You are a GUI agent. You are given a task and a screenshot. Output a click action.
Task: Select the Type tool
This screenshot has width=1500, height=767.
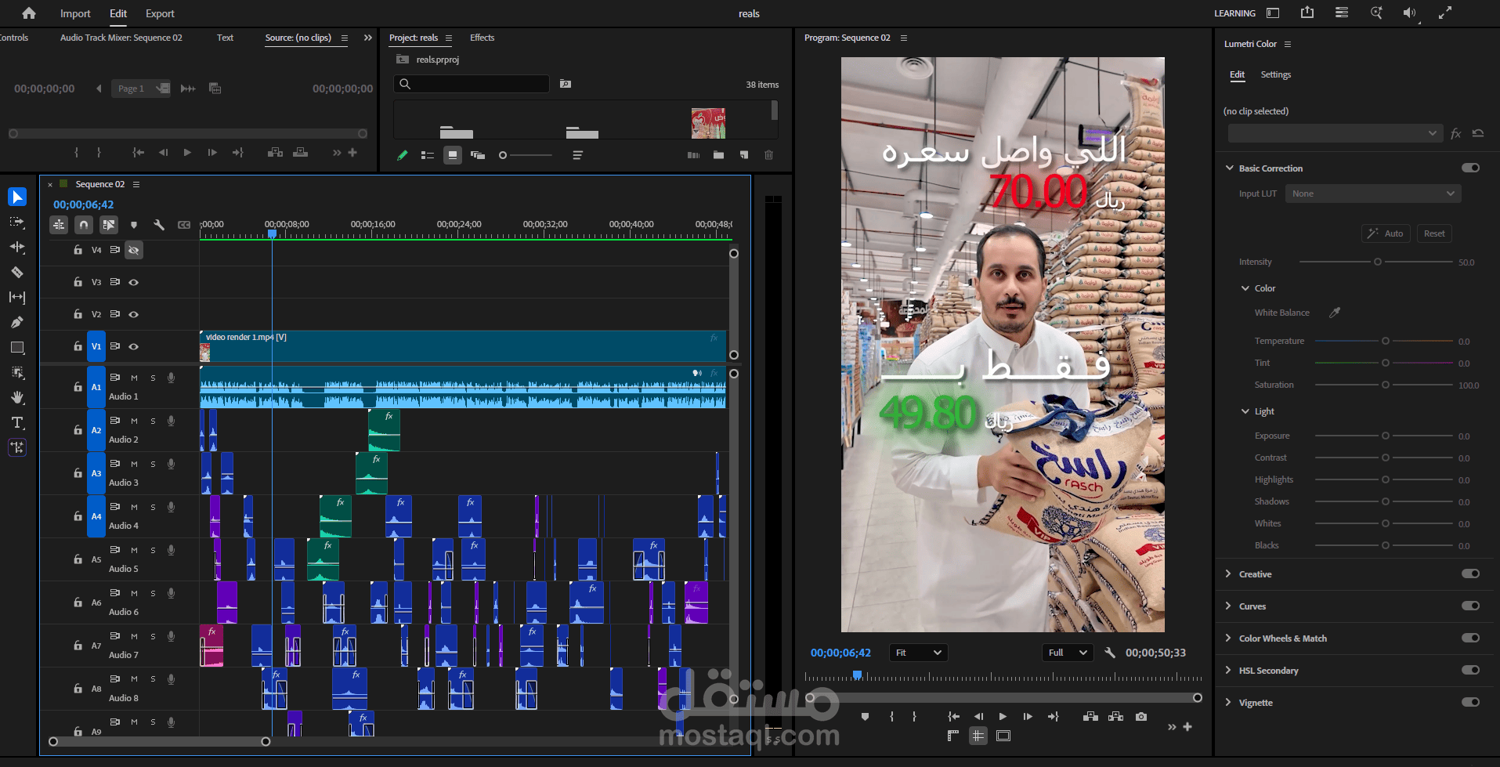17,422
